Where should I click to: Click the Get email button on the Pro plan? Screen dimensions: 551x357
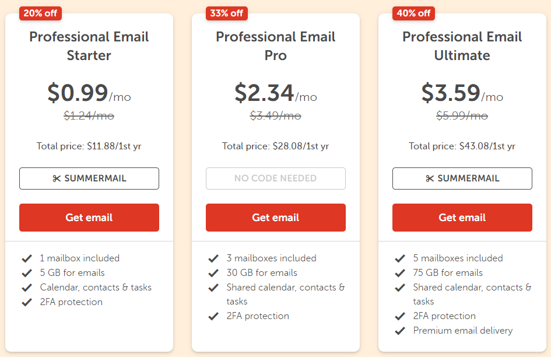275,217
